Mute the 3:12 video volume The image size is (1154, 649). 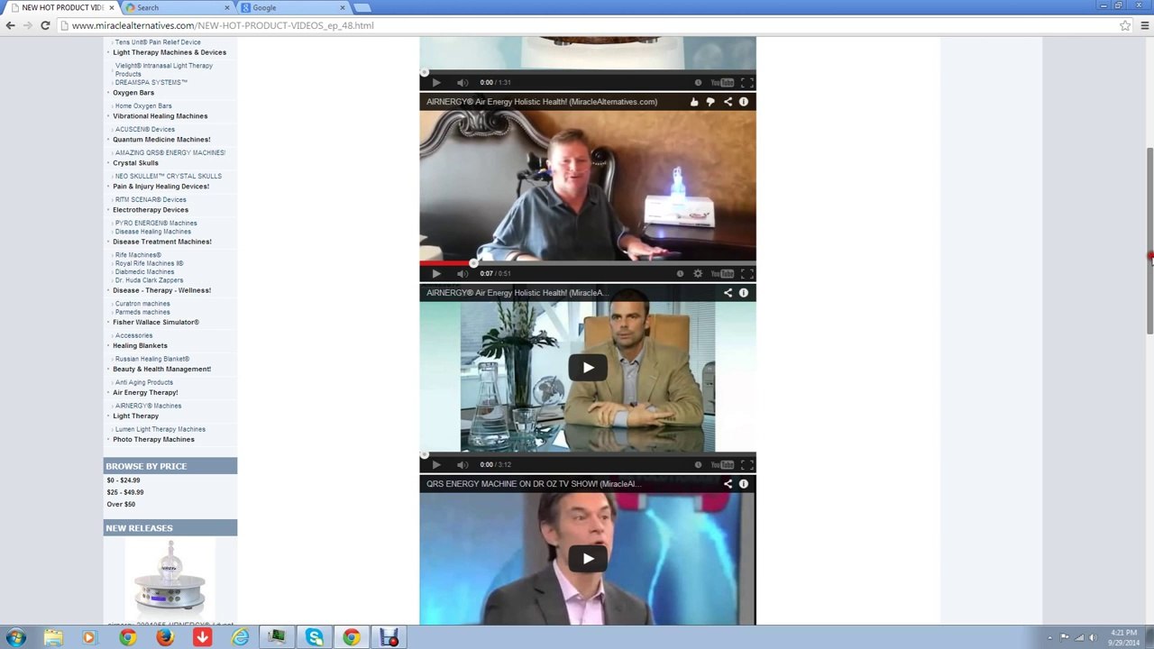pos(462,464)
